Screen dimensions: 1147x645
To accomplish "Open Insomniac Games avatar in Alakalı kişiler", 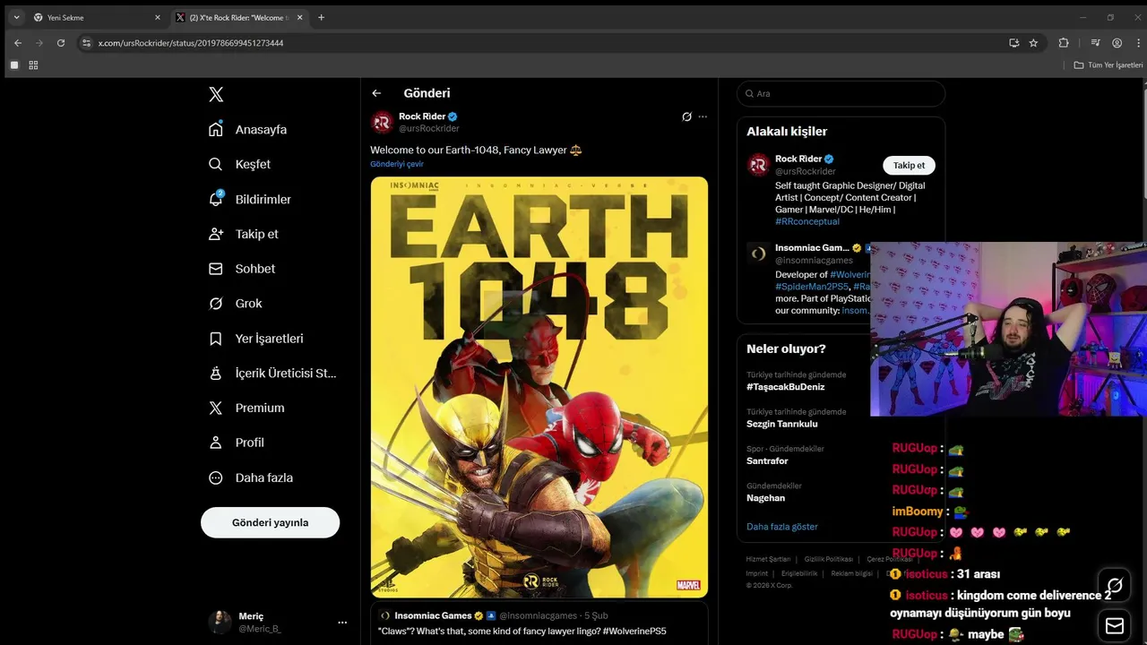I will tap(758, 254).
